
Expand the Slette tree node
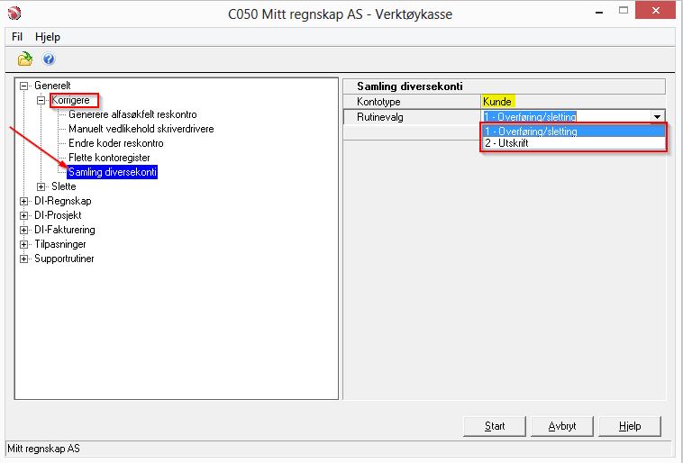point(41,186)
